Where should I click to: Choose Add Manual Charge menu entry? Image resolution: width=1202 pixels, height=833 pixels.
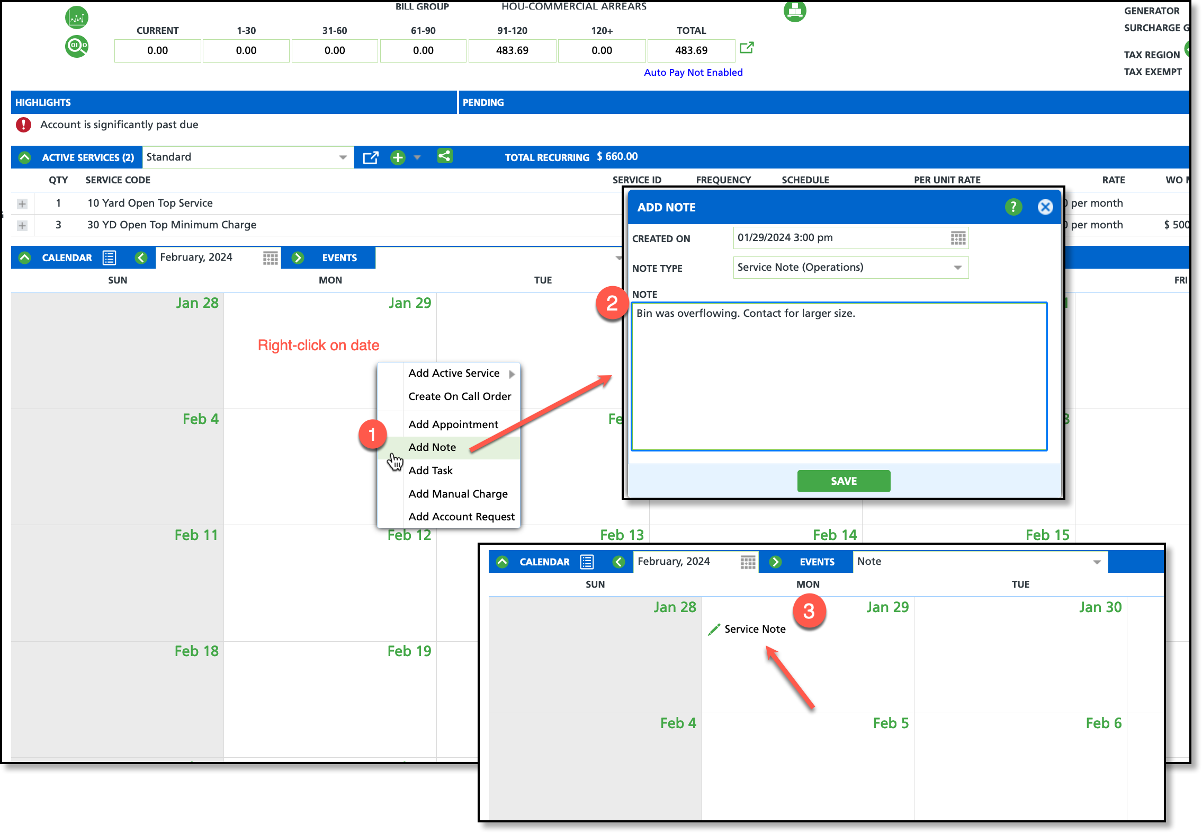click(x=458, y=494)
